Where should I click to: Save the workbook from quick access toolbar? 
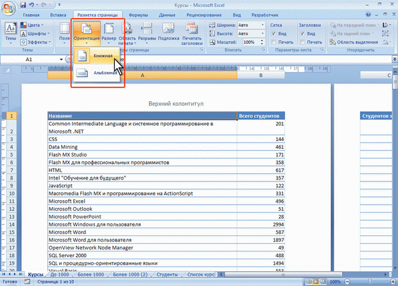pos(23,5)
